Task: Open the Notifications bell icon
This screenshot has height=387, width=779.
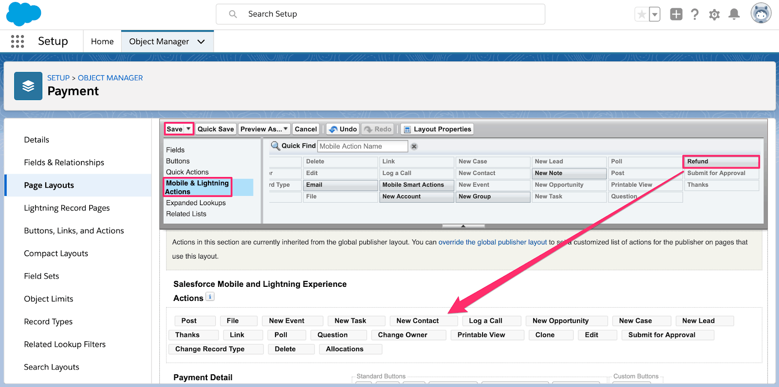Action: click(734, 14)
